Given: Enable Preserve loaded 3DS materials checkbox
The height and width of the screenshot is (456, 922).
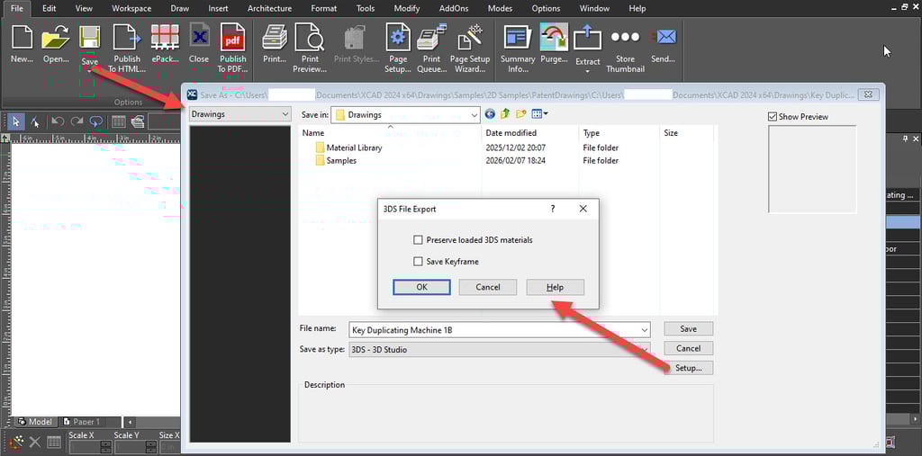Looking at the screenshot, I should 418,240.
